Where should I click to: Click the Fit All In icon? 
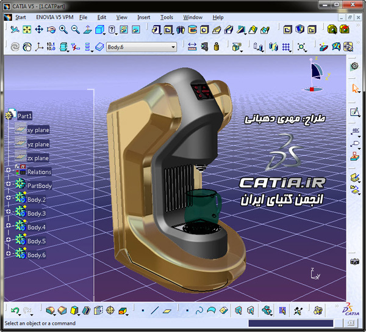point(27,30)
